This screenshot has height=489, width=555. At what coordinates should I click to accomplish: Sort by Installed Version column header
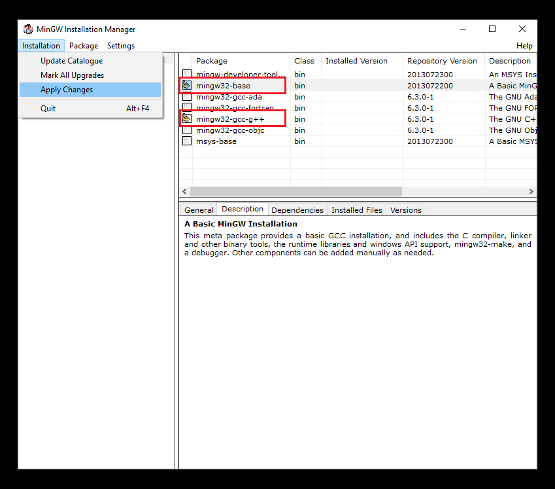pyautogui.click(x=362, y=61)
